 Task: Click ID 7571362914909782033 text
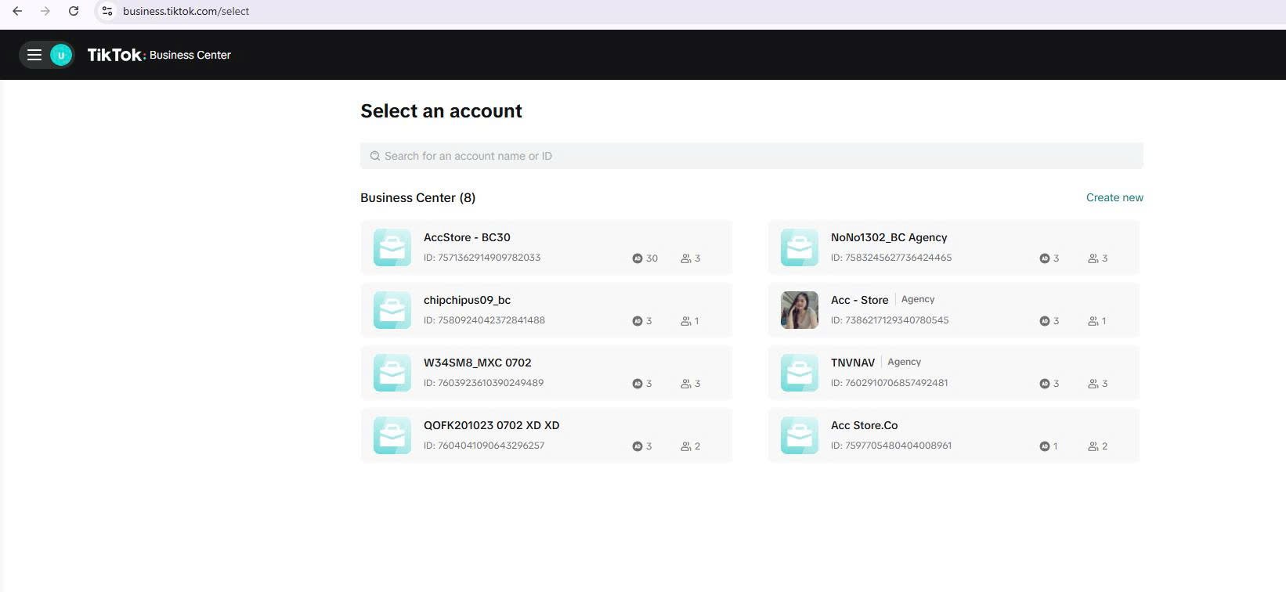pyautogui.click(x=482, y=258)
